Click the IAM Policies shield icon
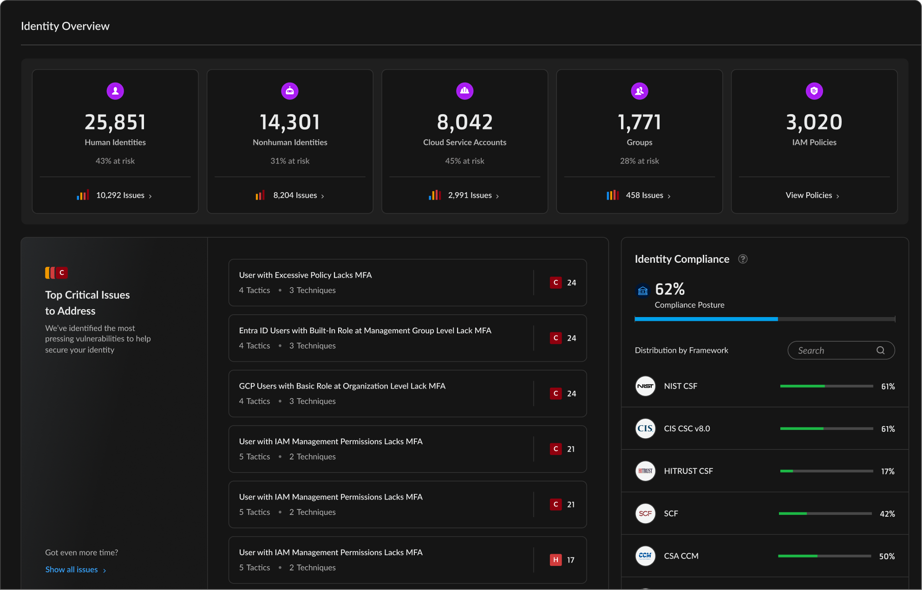Image resolution: width=922 pixels, height=590 pixels. (814, 91)
